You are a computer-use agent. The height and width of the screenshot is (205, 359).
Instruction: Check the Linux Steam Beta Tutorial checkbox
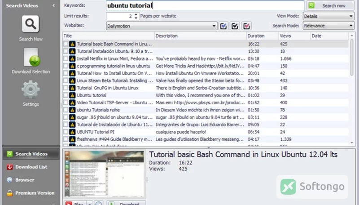pos(66,80)
